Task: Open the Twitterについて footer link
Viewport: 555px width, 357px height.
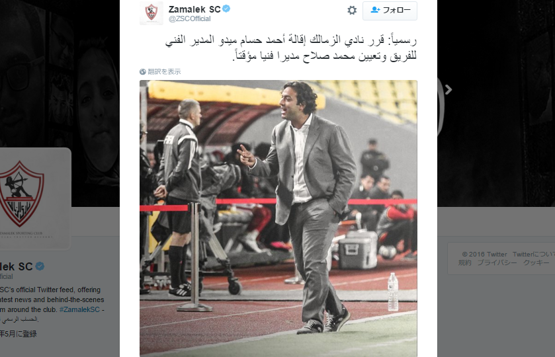Action: pyautogui.click(x=533, y=254)
